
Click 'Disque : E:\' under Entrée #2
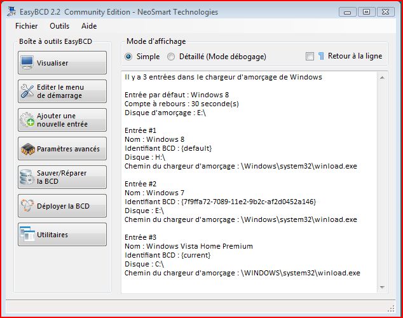tap(144, 211)
